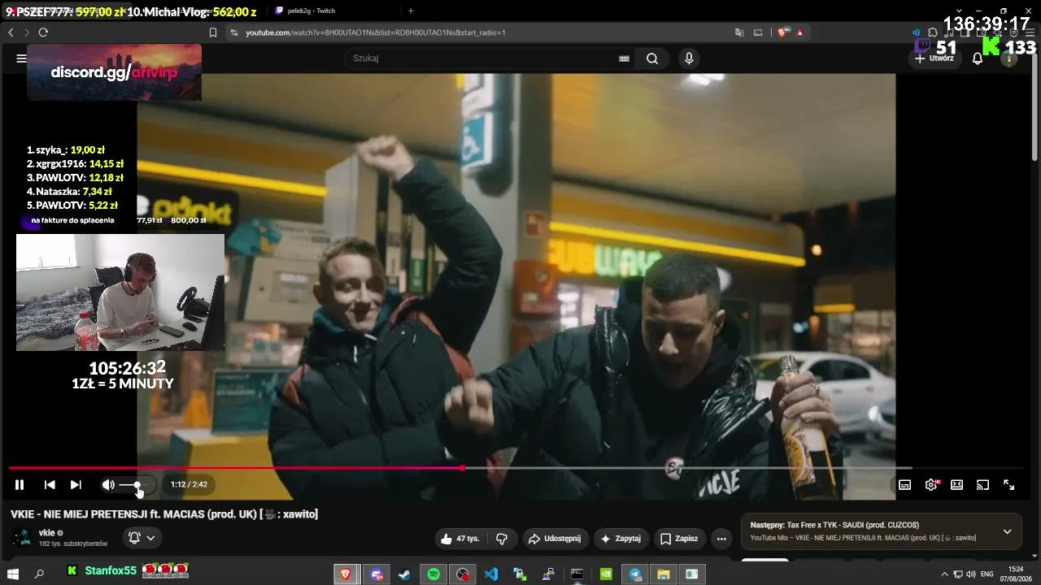Skip to the next video
1041x585 pixels.
pyautogui.click(x=76, y=485)
